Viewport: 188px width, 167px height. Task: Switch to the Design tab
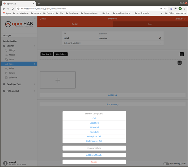click(x=75, y=24)
